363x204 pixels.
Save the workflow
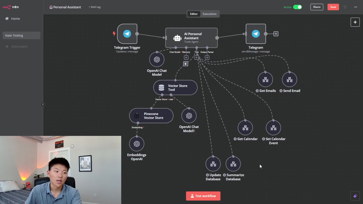click(333, 7)
